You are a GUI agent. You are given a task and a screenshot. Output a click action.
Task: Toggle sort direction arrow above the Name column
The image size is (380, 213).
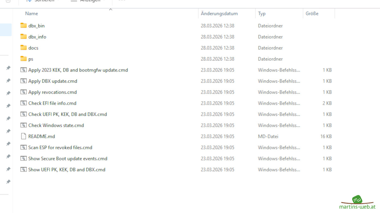(x=111, y=9)
